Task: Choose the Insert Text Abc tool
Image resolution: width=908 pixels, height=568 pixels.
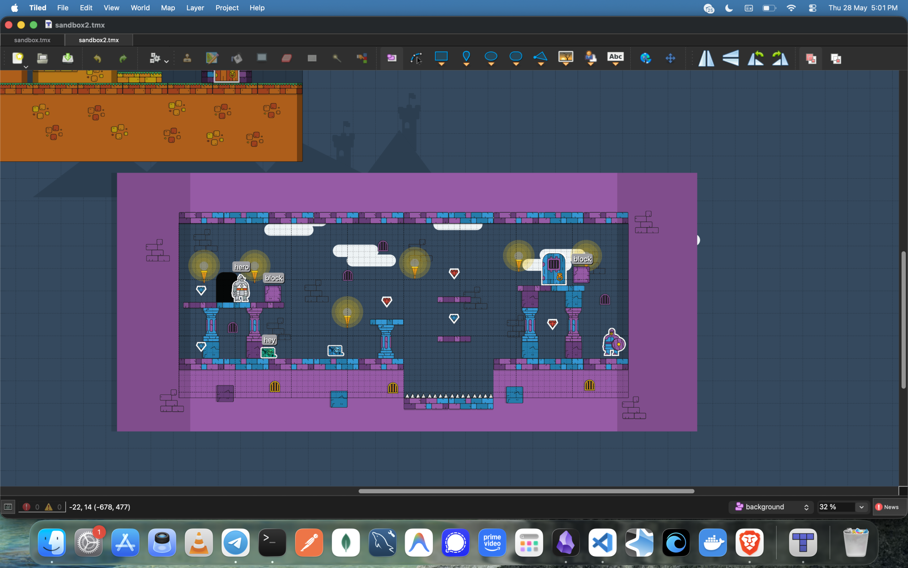Action: pos(615,58)
